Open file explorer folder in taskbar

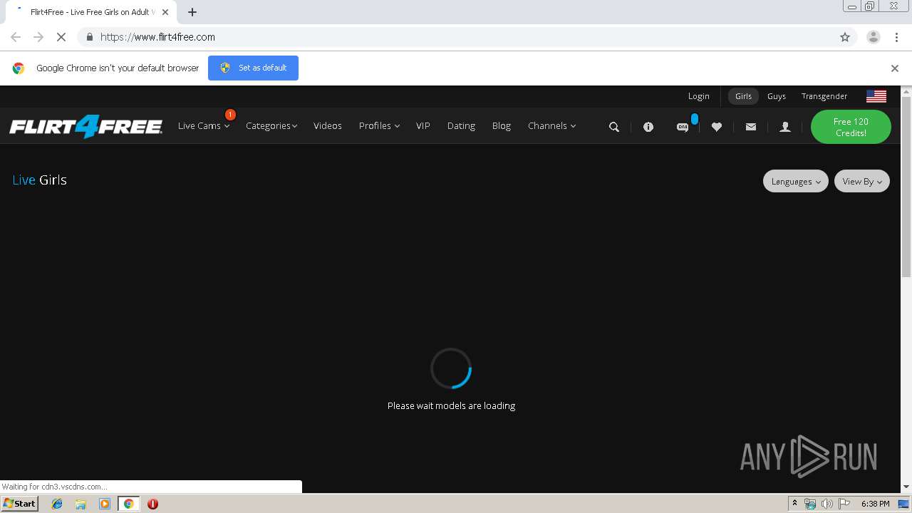(x=81, y=504)
